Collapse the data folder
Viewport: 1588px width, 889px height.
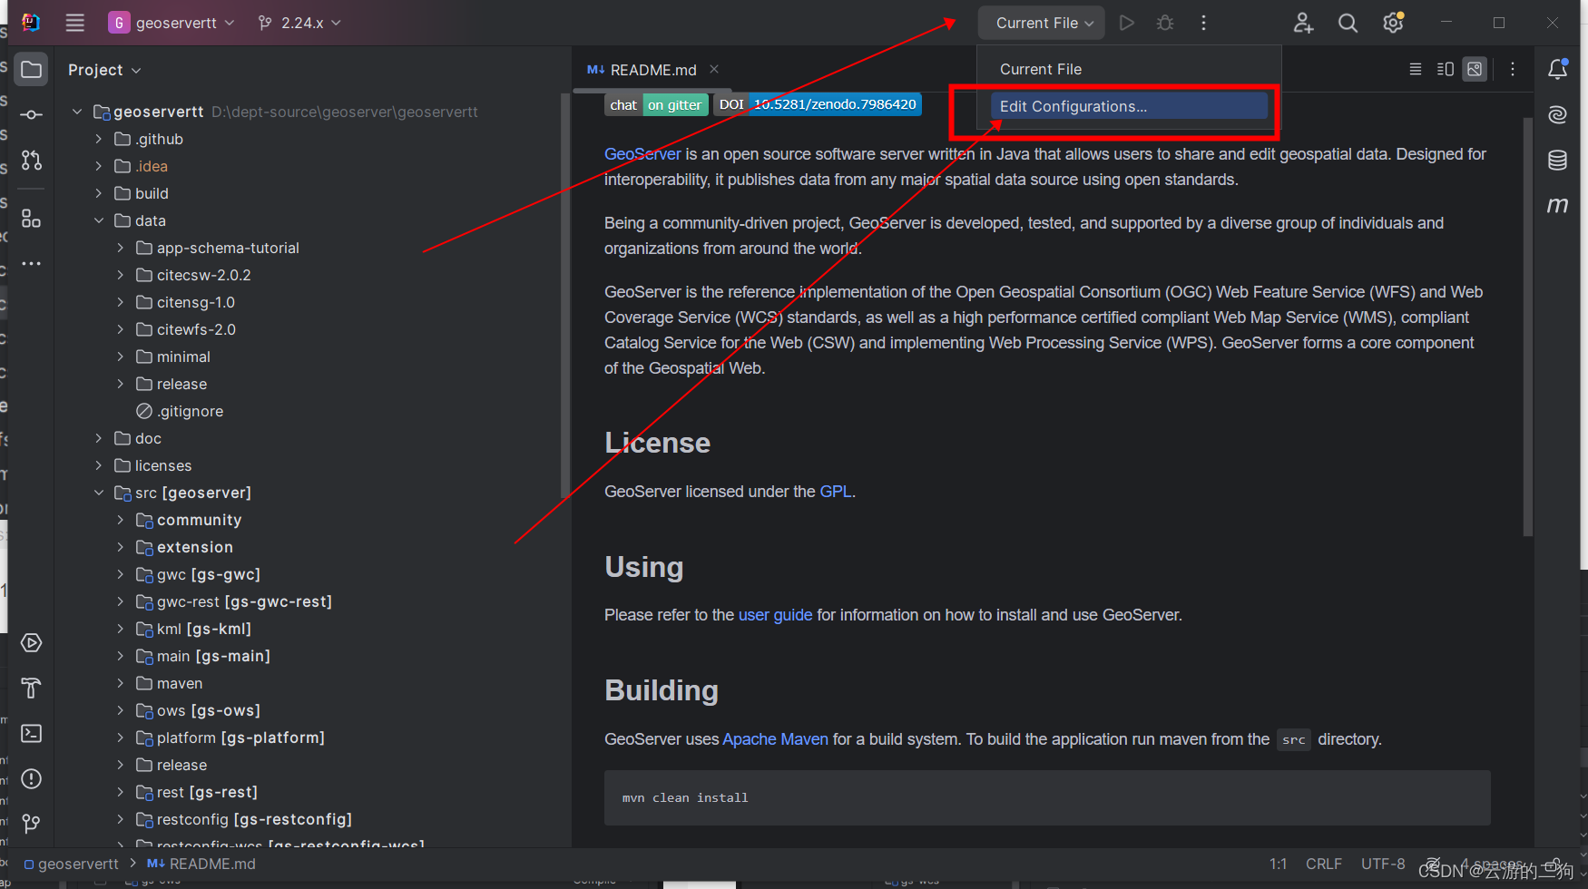pyautogui.click(x=99, y=220)
